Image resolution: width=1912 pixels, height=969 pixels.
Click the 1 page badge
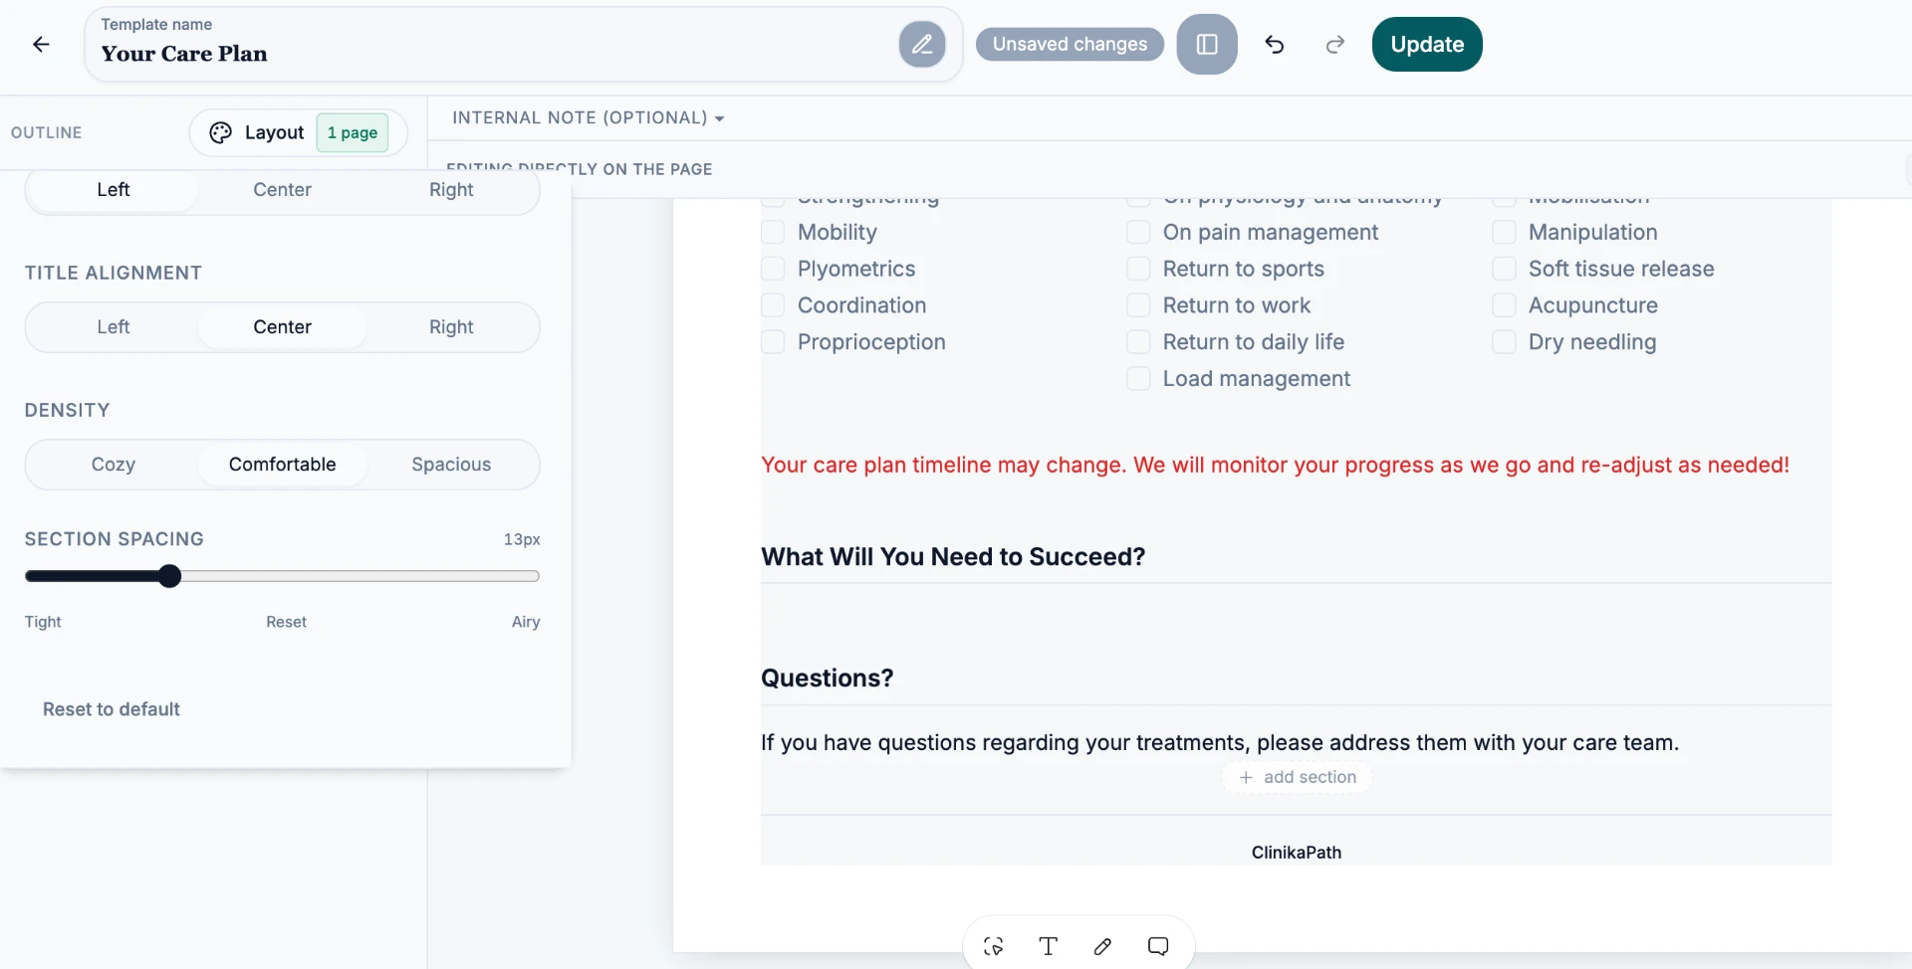coord(353,132)
